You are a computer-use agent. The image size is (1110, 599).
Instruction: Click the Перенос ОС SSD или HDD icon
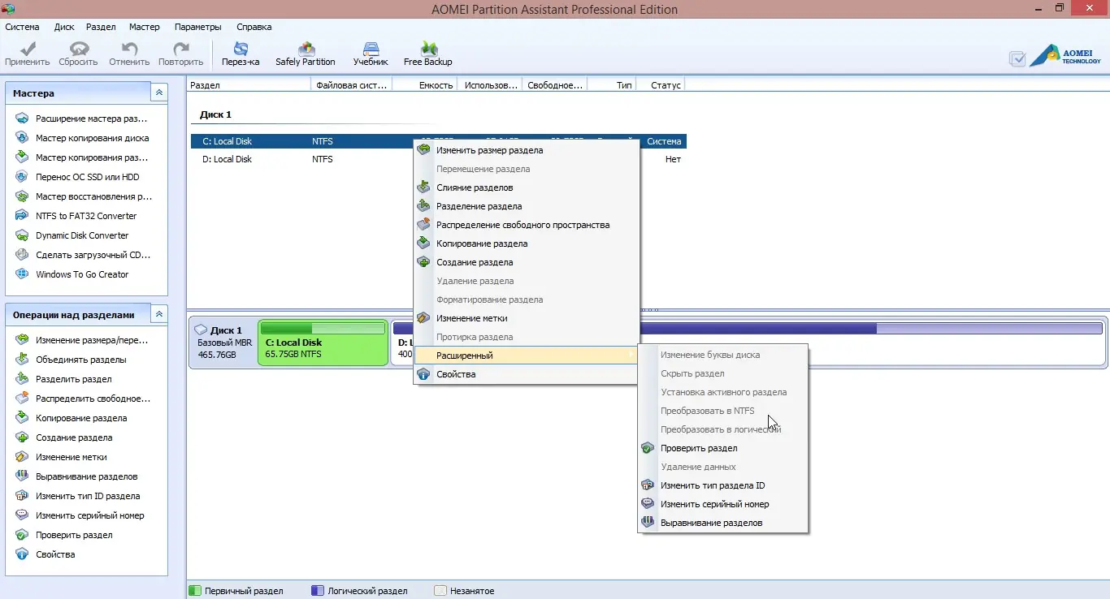pyautogui.click(x=22, y=177)
